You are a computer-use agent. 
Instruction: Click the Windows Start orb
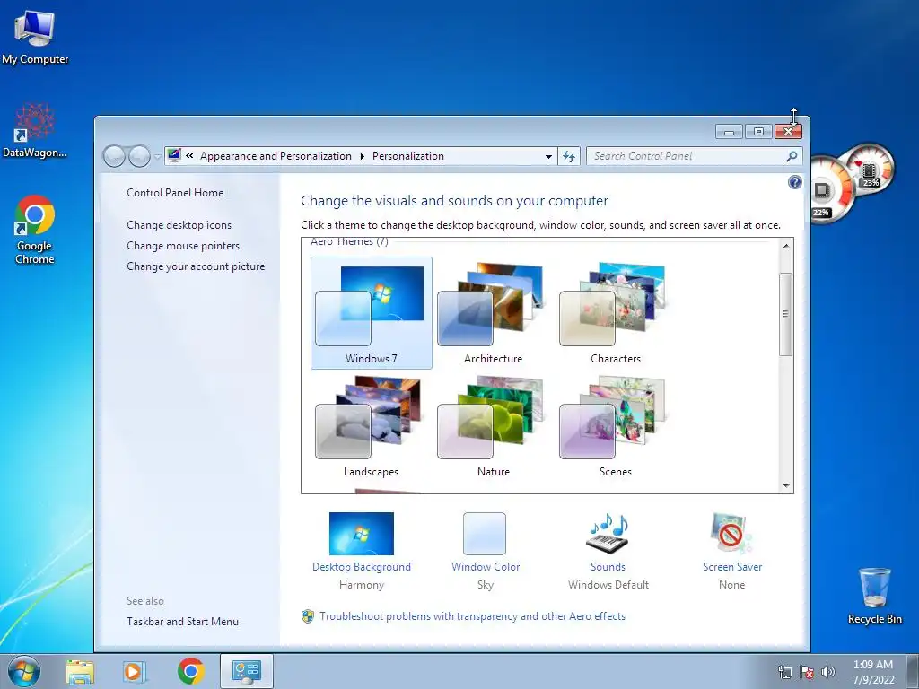tap(23, 671)
